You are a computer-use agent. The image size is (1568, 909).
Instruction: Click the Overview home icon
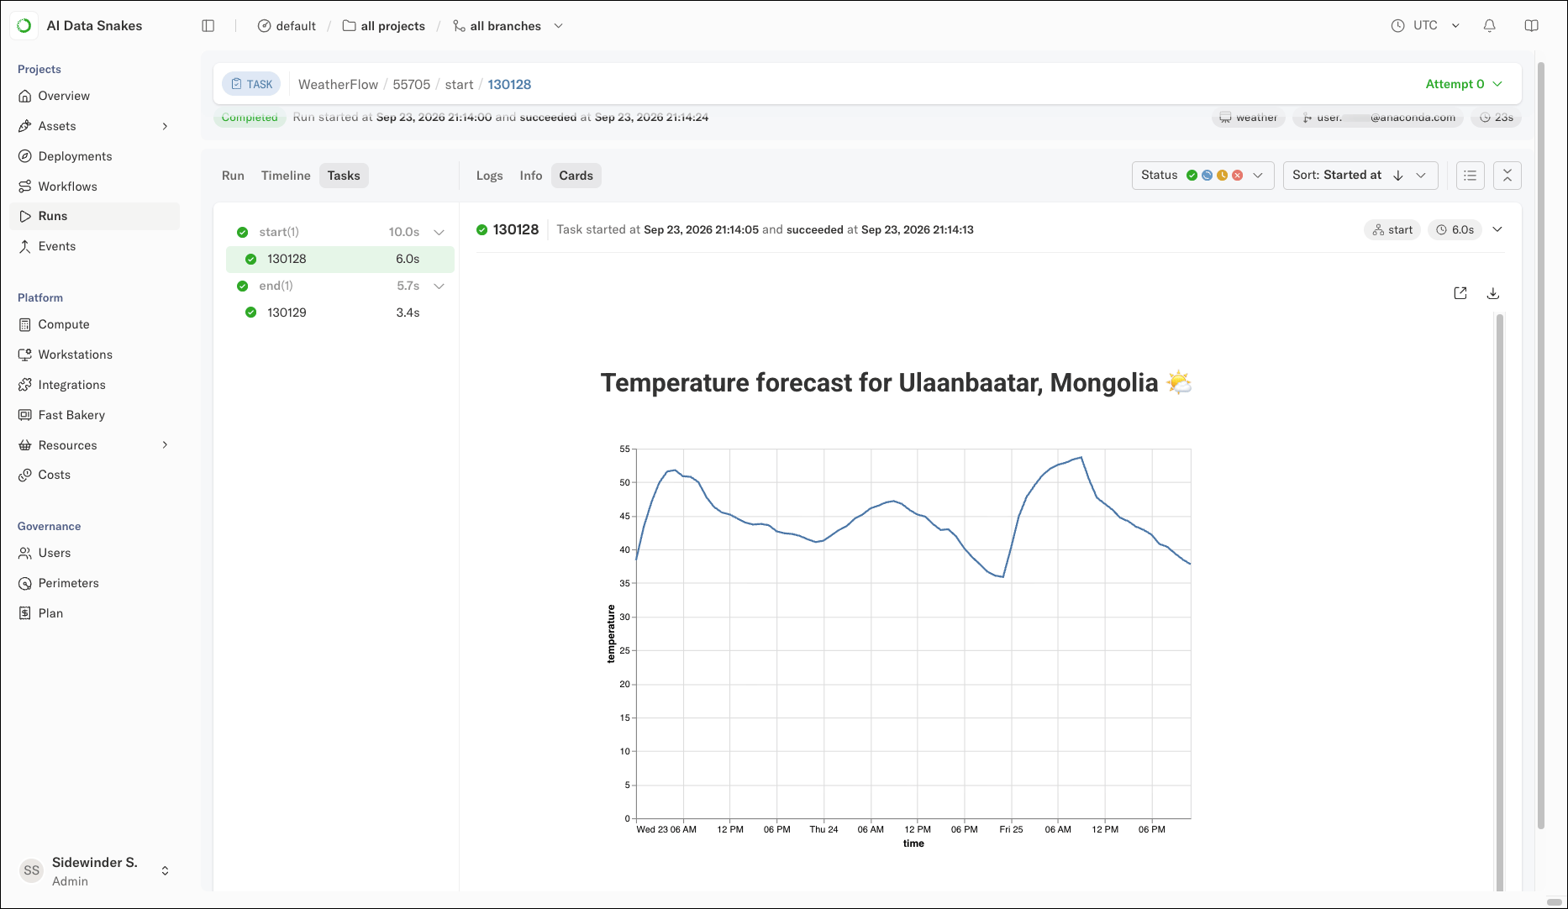[25, 96]
